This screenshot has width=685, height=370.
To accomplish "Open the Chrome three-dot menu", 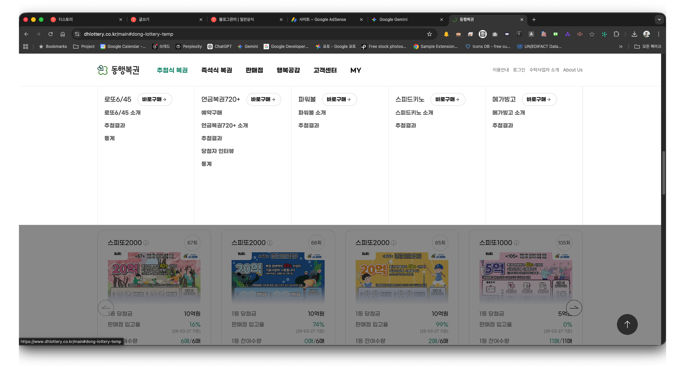I will (x=659, y=34).
